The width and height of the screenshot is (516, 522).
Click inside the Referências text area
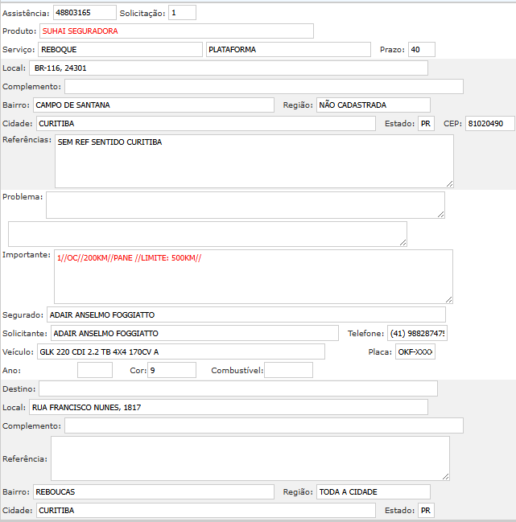(254, 161)
